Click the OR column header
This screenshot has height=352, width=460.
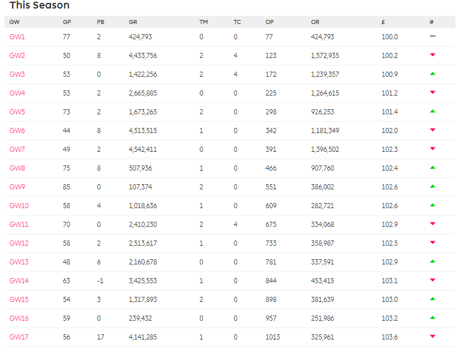[x=315, y=22]
